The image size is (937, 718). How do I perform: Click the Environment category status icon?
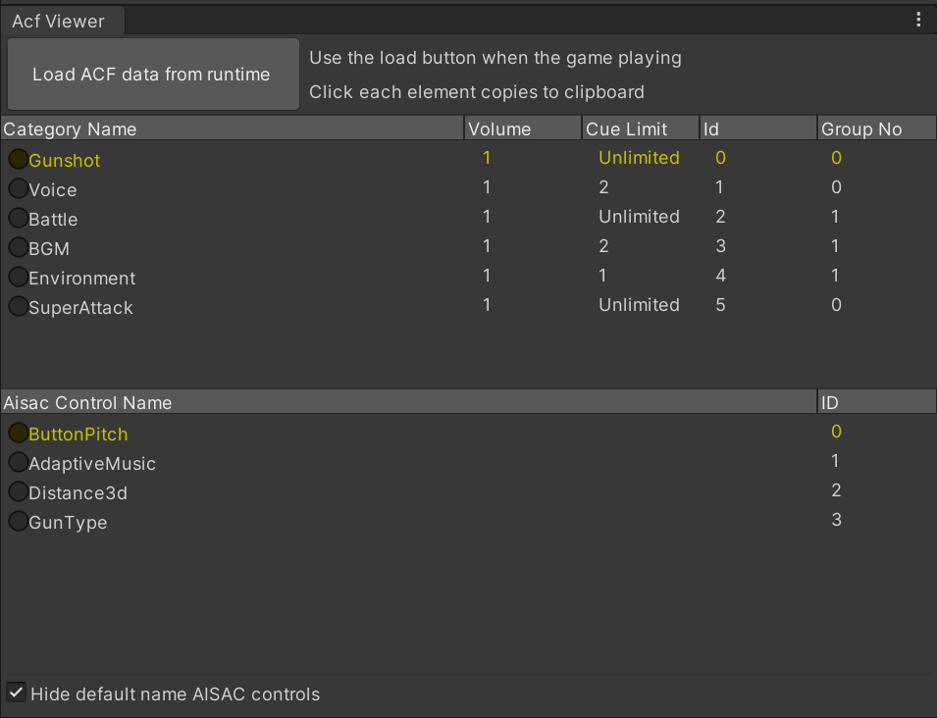click(x=18, y=278)
